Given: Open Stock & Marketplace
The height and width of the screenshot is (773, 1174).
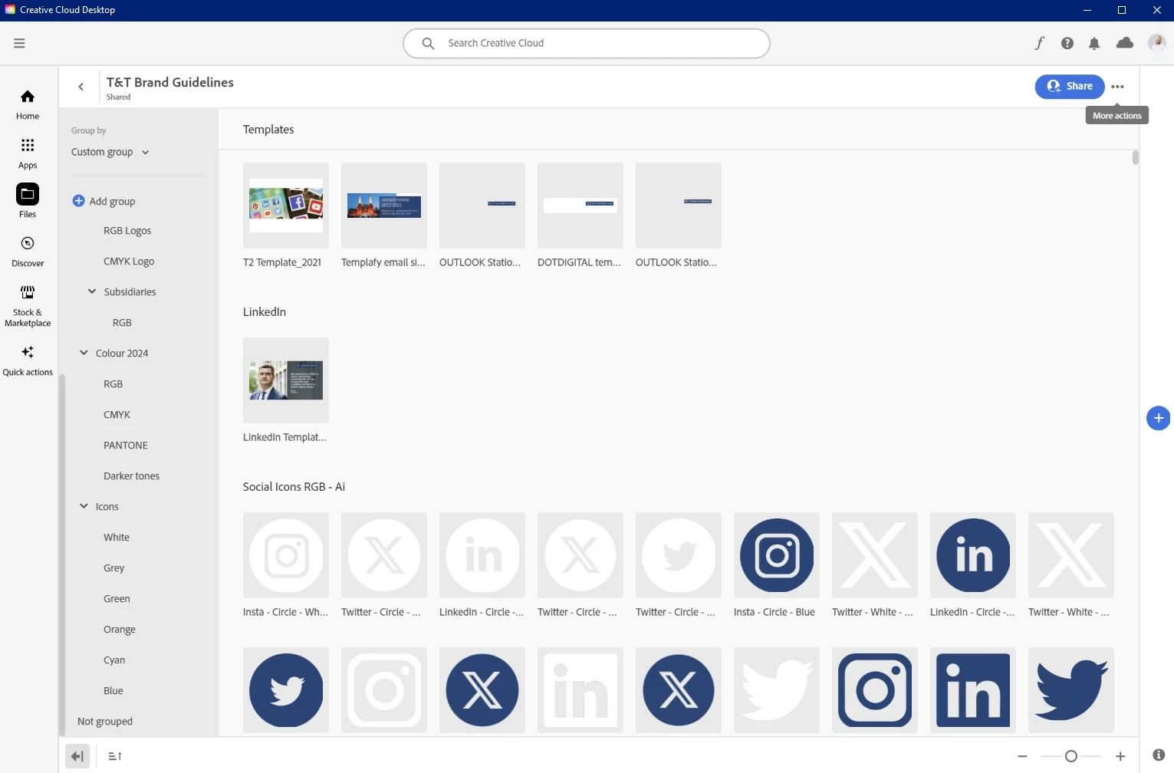Looking at the screenshot, I should click(28, 306).
